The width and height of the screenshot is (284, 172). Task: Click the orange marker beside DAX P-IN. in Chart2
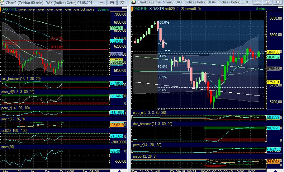click(1, 9)
